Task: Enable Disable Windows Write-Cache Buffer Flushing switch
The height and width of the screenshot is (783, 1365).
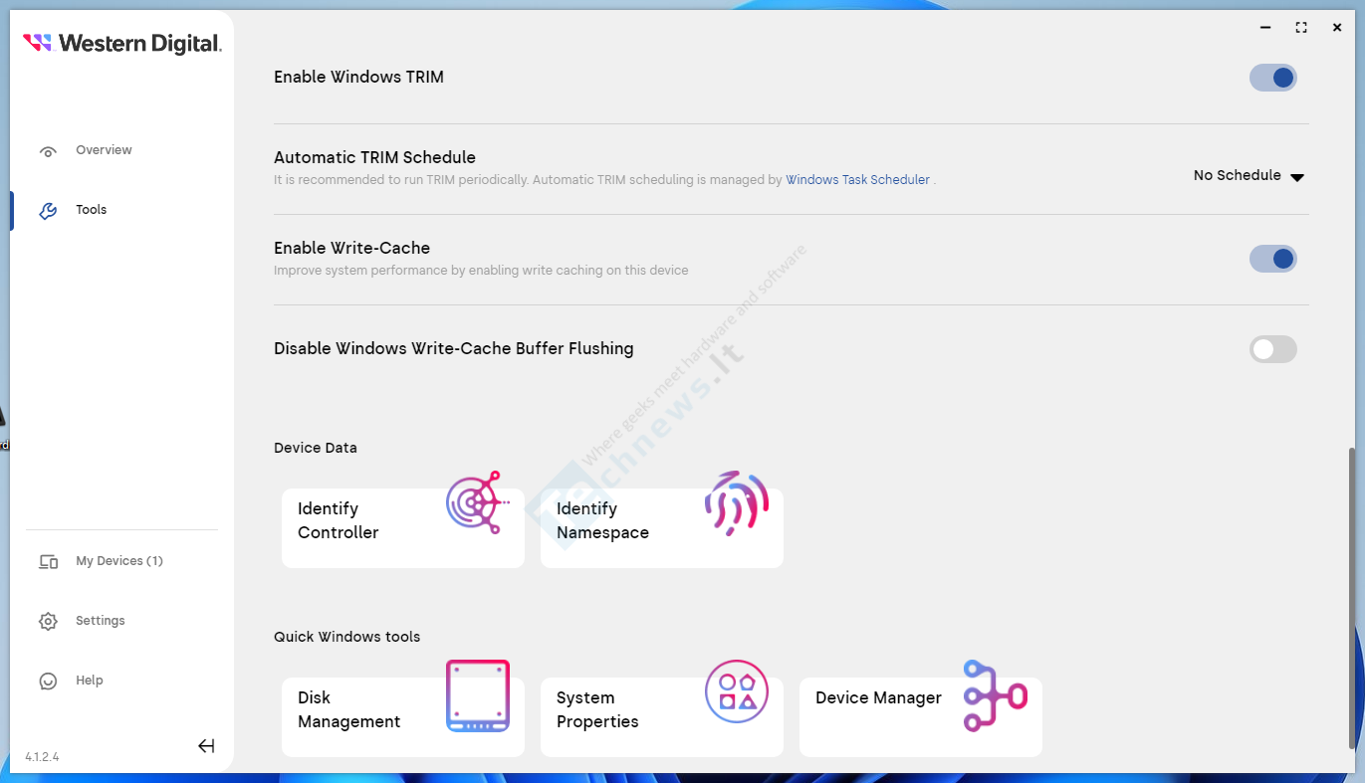Action: coord(1273,349)
